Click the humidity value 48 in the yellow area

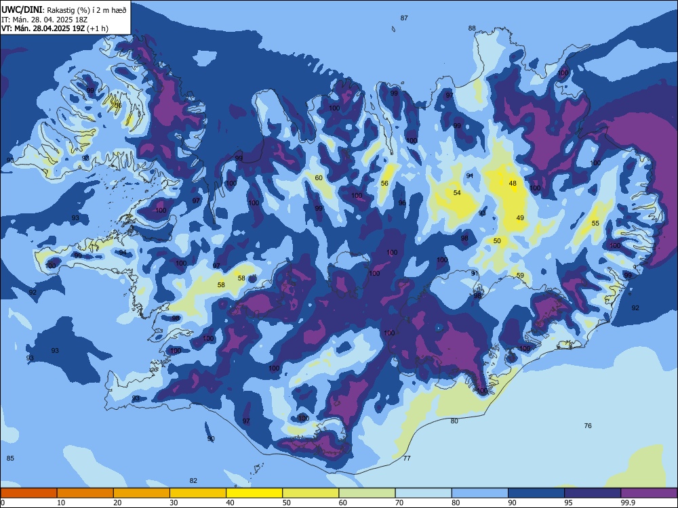[513, 183]
